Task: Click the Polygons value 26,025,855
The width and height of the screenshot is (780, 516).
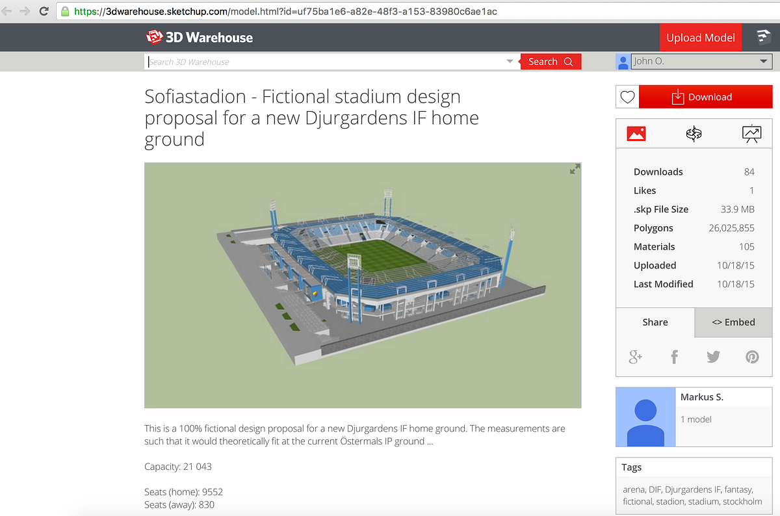Action: click(731, 228)
